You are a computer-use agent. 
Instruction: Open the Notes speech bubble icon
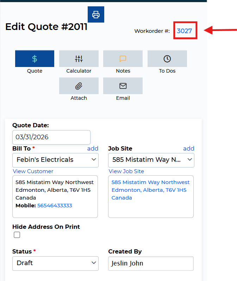coord(123,59)
